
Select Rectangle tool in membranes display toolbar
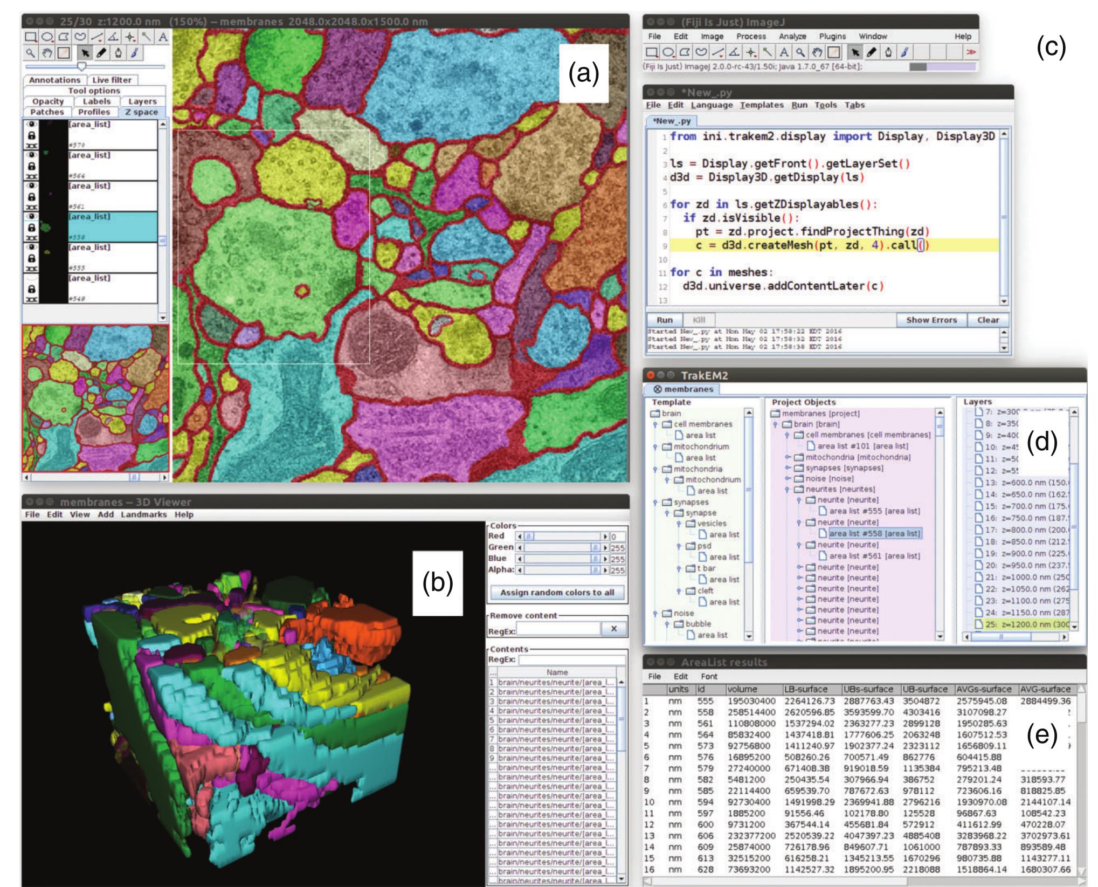click(31, 37)
